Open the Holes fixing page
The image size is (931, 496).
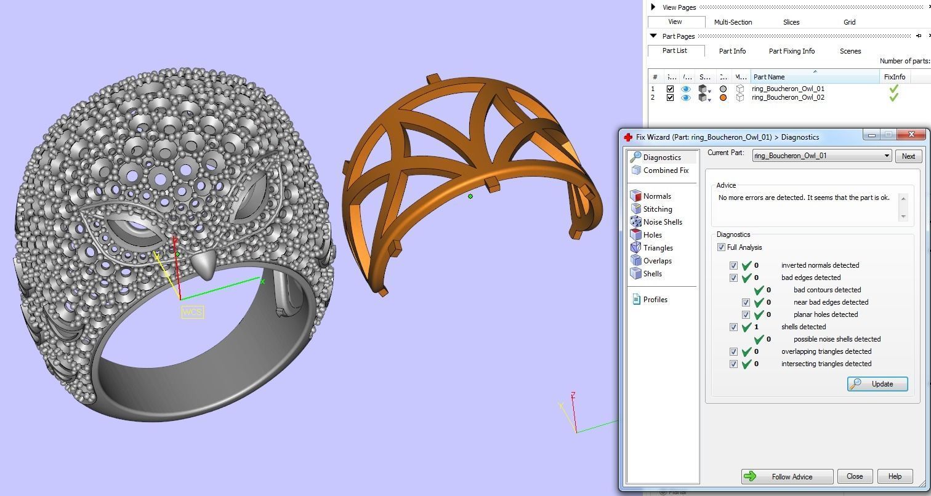(652, 235)
